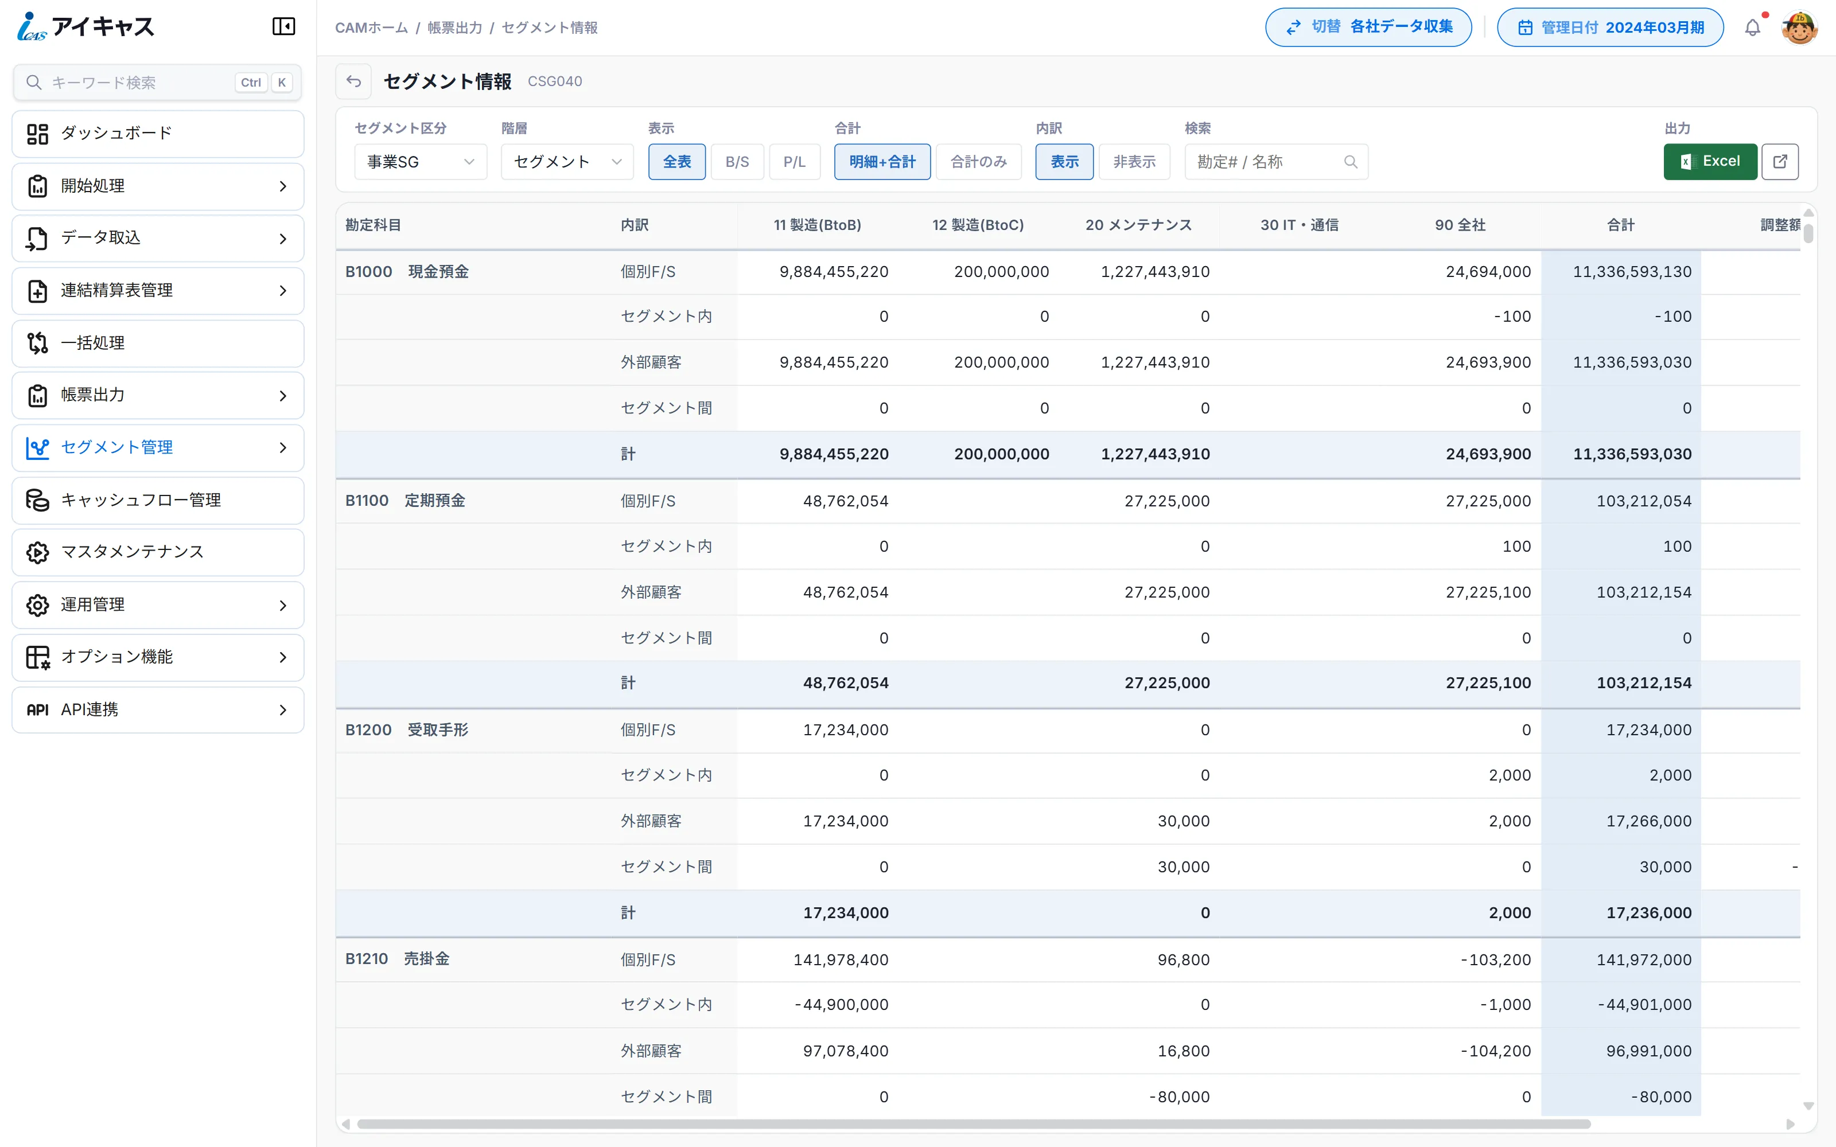The width and height of the screenshot is (1836, 1147).
Task: Go to CAMホーム breadcrumb
Action: pos(371,28)
